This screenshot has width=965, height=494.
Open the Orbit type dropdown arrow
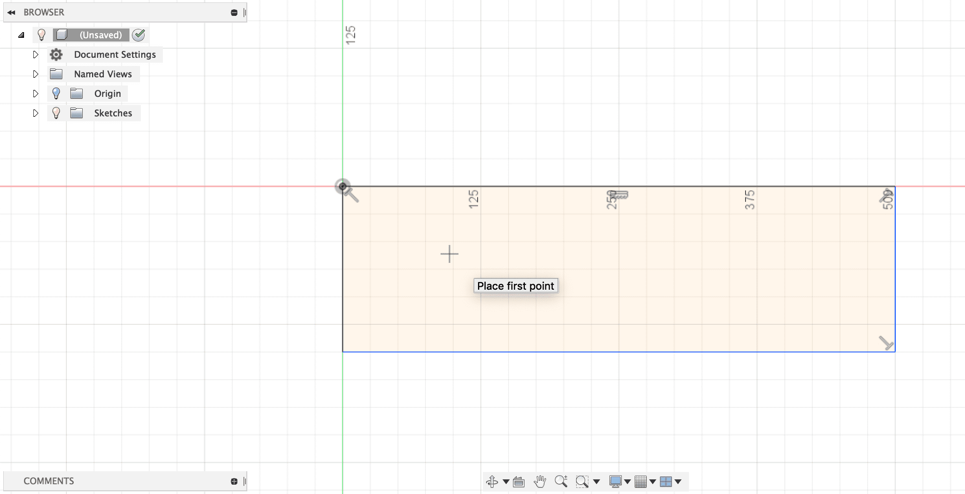coord(506,481)
